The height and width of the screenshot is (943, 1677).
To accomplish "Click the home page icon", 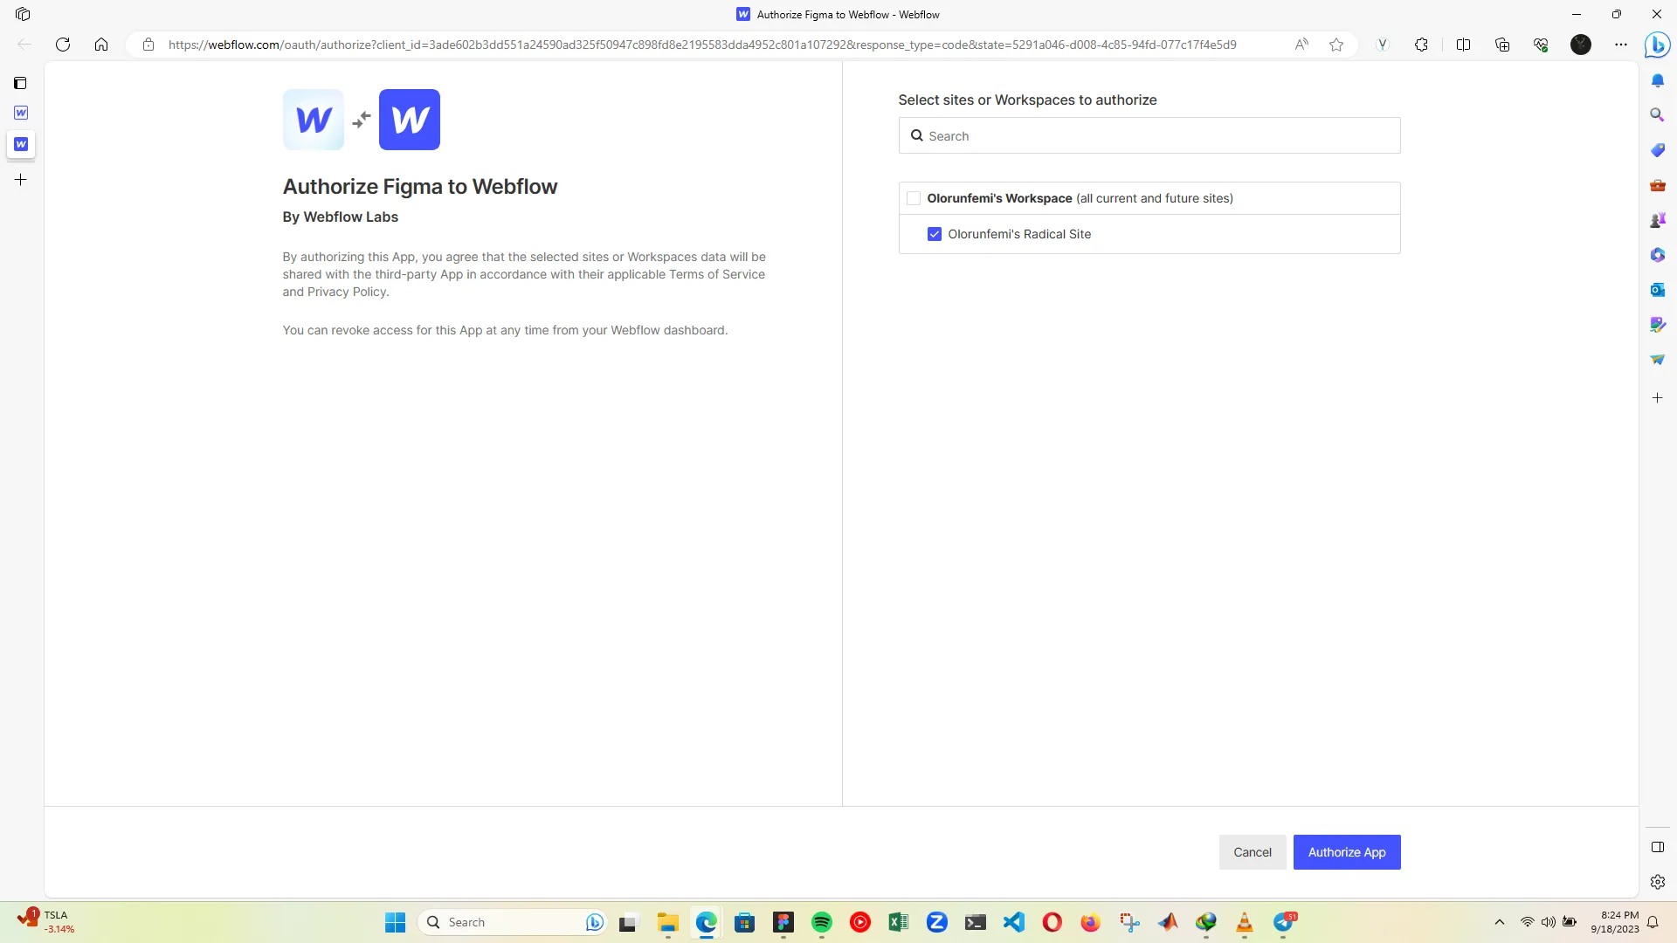I will click(101, 45).
